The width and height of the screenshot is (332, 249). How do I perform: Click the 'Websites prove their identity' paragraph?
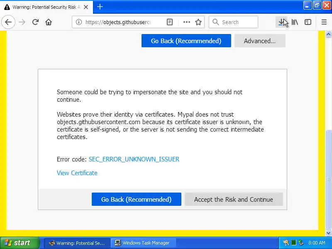[x=160, y=126]
